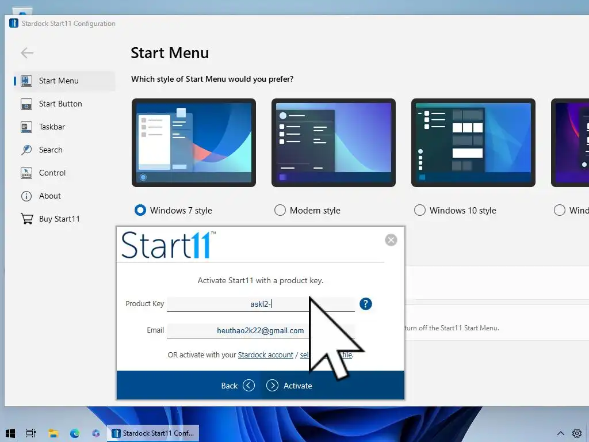
Task: Open the Copilot icon on the taskbar
Action: (96, 433)
